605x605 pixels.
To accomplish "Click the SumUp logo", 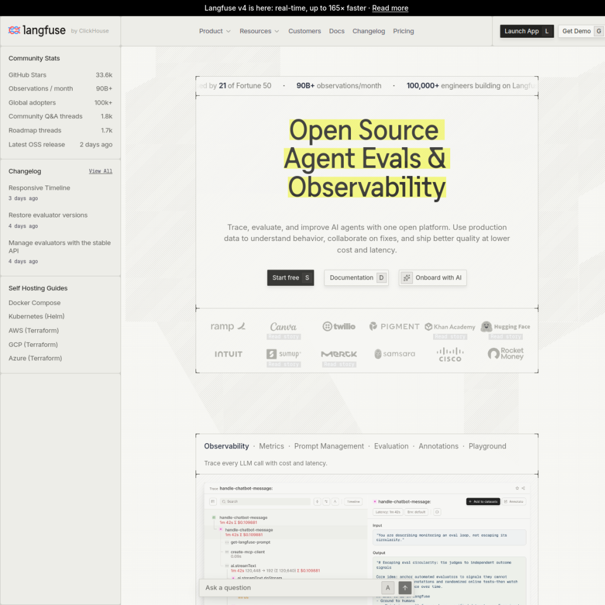I will [x=284, y=354].
